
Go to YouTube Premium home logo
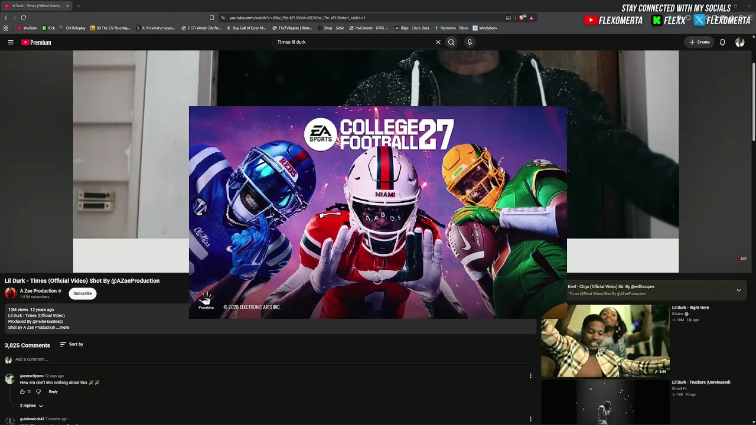pyautogui.click(x=36, y=42)
